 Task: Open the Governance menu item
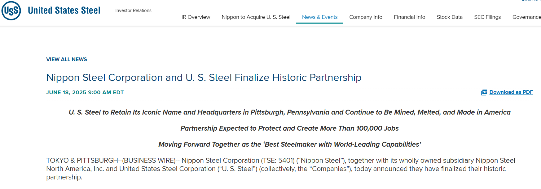tap(526, 17)
